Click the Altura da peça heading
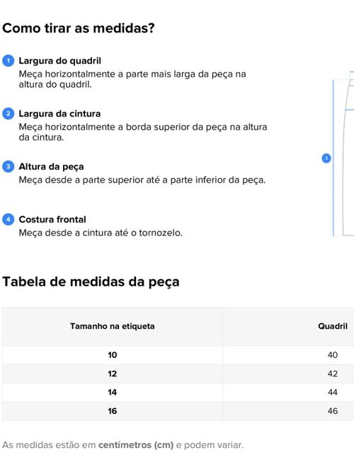354x472 pixels. 51,167
